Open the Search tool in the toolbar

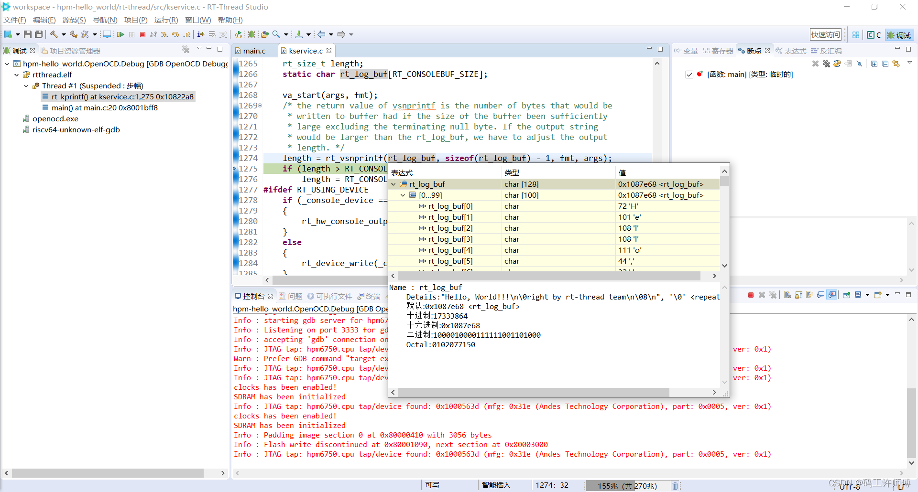tap(276, 34)
